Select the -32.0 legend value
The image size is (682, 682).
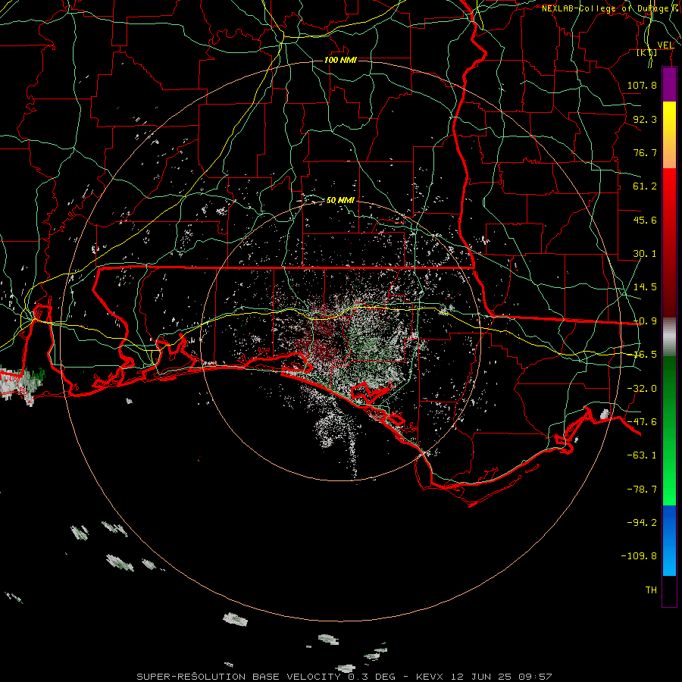click(642, 389)
